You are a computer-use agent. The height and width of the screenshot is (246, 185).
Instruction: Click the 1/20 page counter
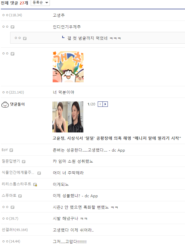click(92, 104)
